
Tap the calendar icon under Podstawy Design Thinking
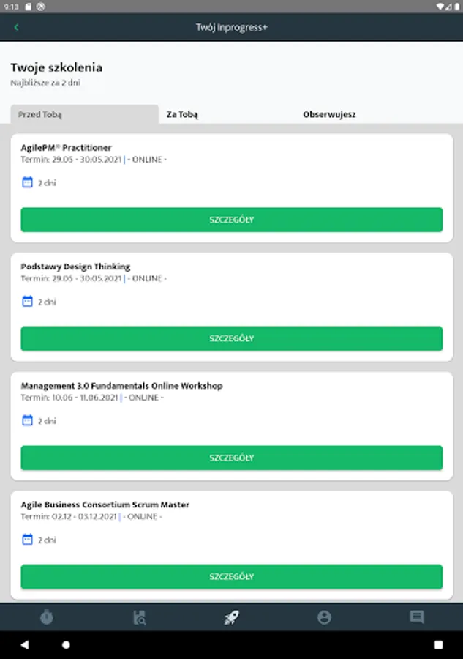point(27,302)
